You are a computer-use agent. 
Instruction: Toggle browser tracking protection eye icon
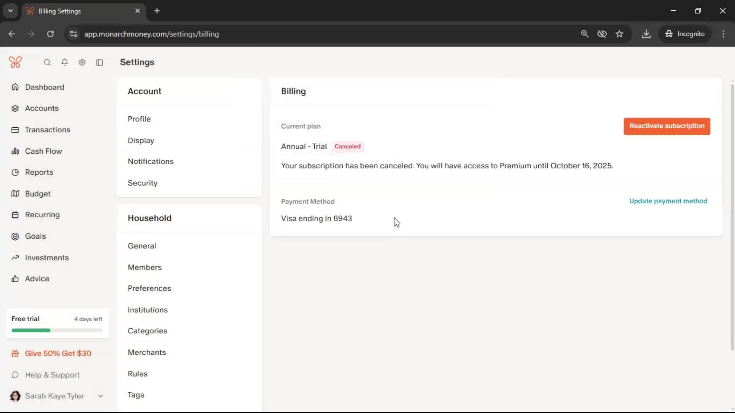[602, 34]
